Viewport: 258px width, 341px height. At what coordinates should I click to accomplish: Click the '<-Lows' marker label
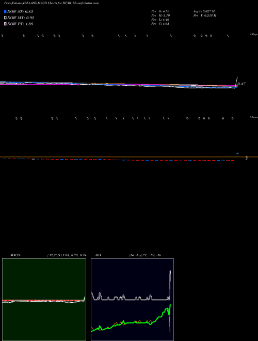click(x=253, y=117)
